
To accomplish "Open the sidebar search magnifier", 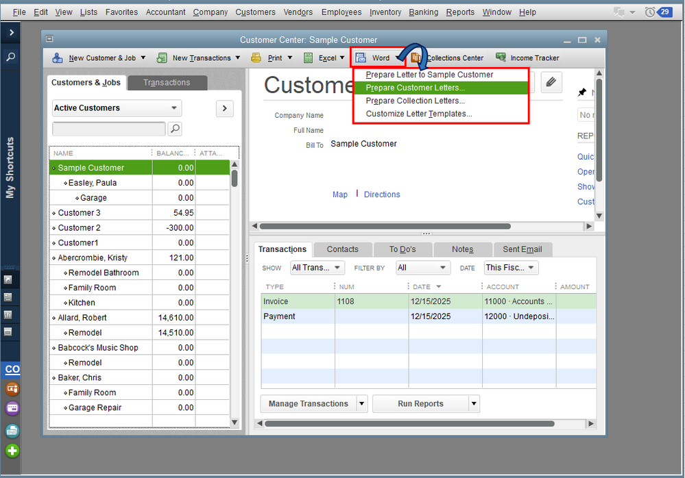I will coord(11,57).
